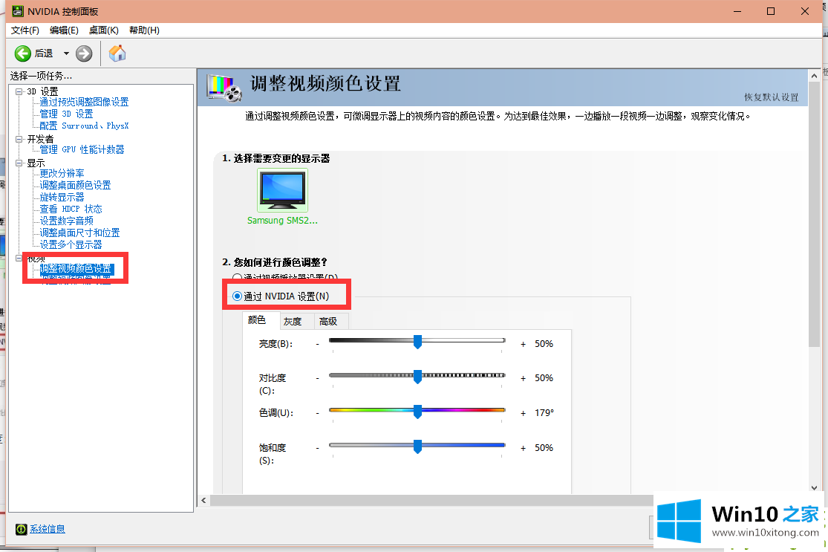Open 管理 GPU 性能计数器
Screen dimensions: 828x552
(x=82, y=149)
